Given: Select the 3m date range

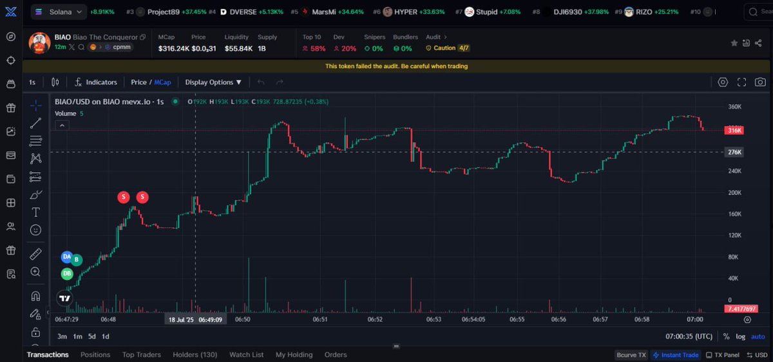Looking at the screenshot, I should pyautogui.click(x=62, y=336).
